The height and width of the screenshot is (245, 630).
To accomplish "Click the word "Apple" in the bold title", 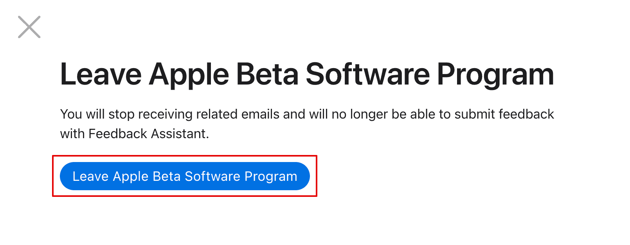I will click(x=189, y=74).
